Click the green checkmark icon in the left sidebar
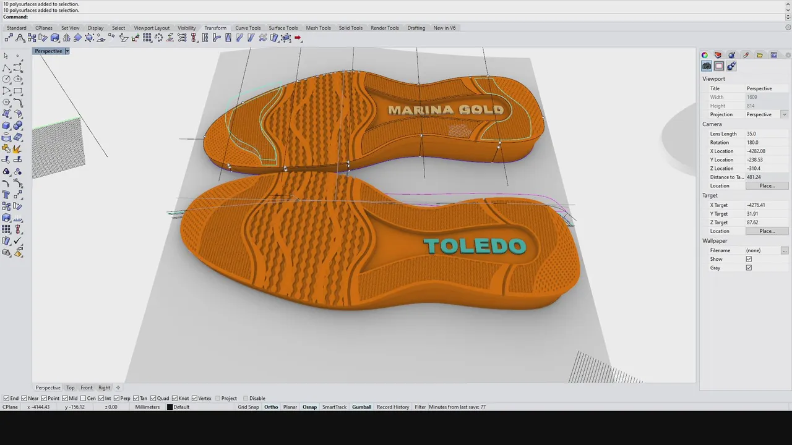 point(18,241)
